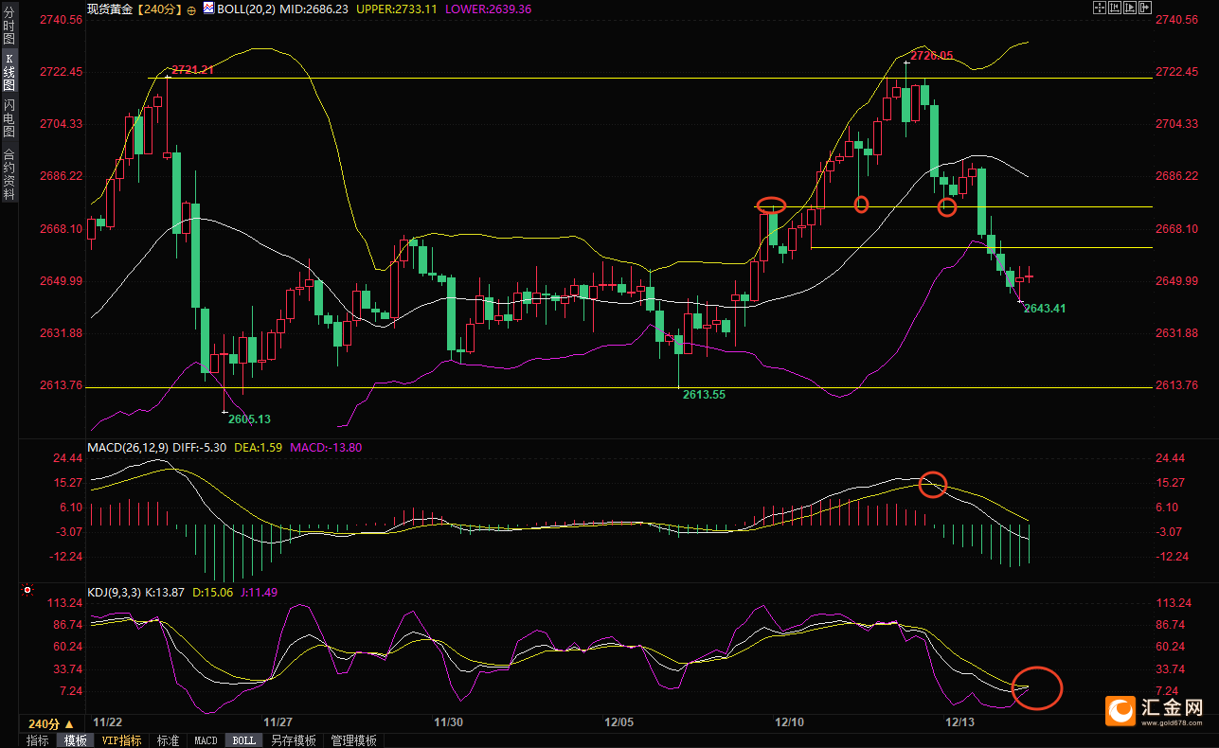Choose the 标准 template
Image resolution: width=1219 pixels, height=748 pixels.
pyautogui.click(x=168, y=740)
